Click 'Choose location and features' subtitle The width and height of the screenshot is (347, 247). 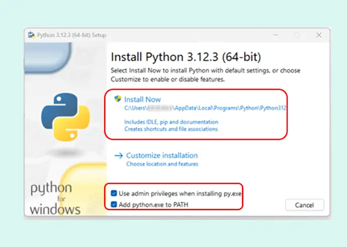[x=162, y=164]
